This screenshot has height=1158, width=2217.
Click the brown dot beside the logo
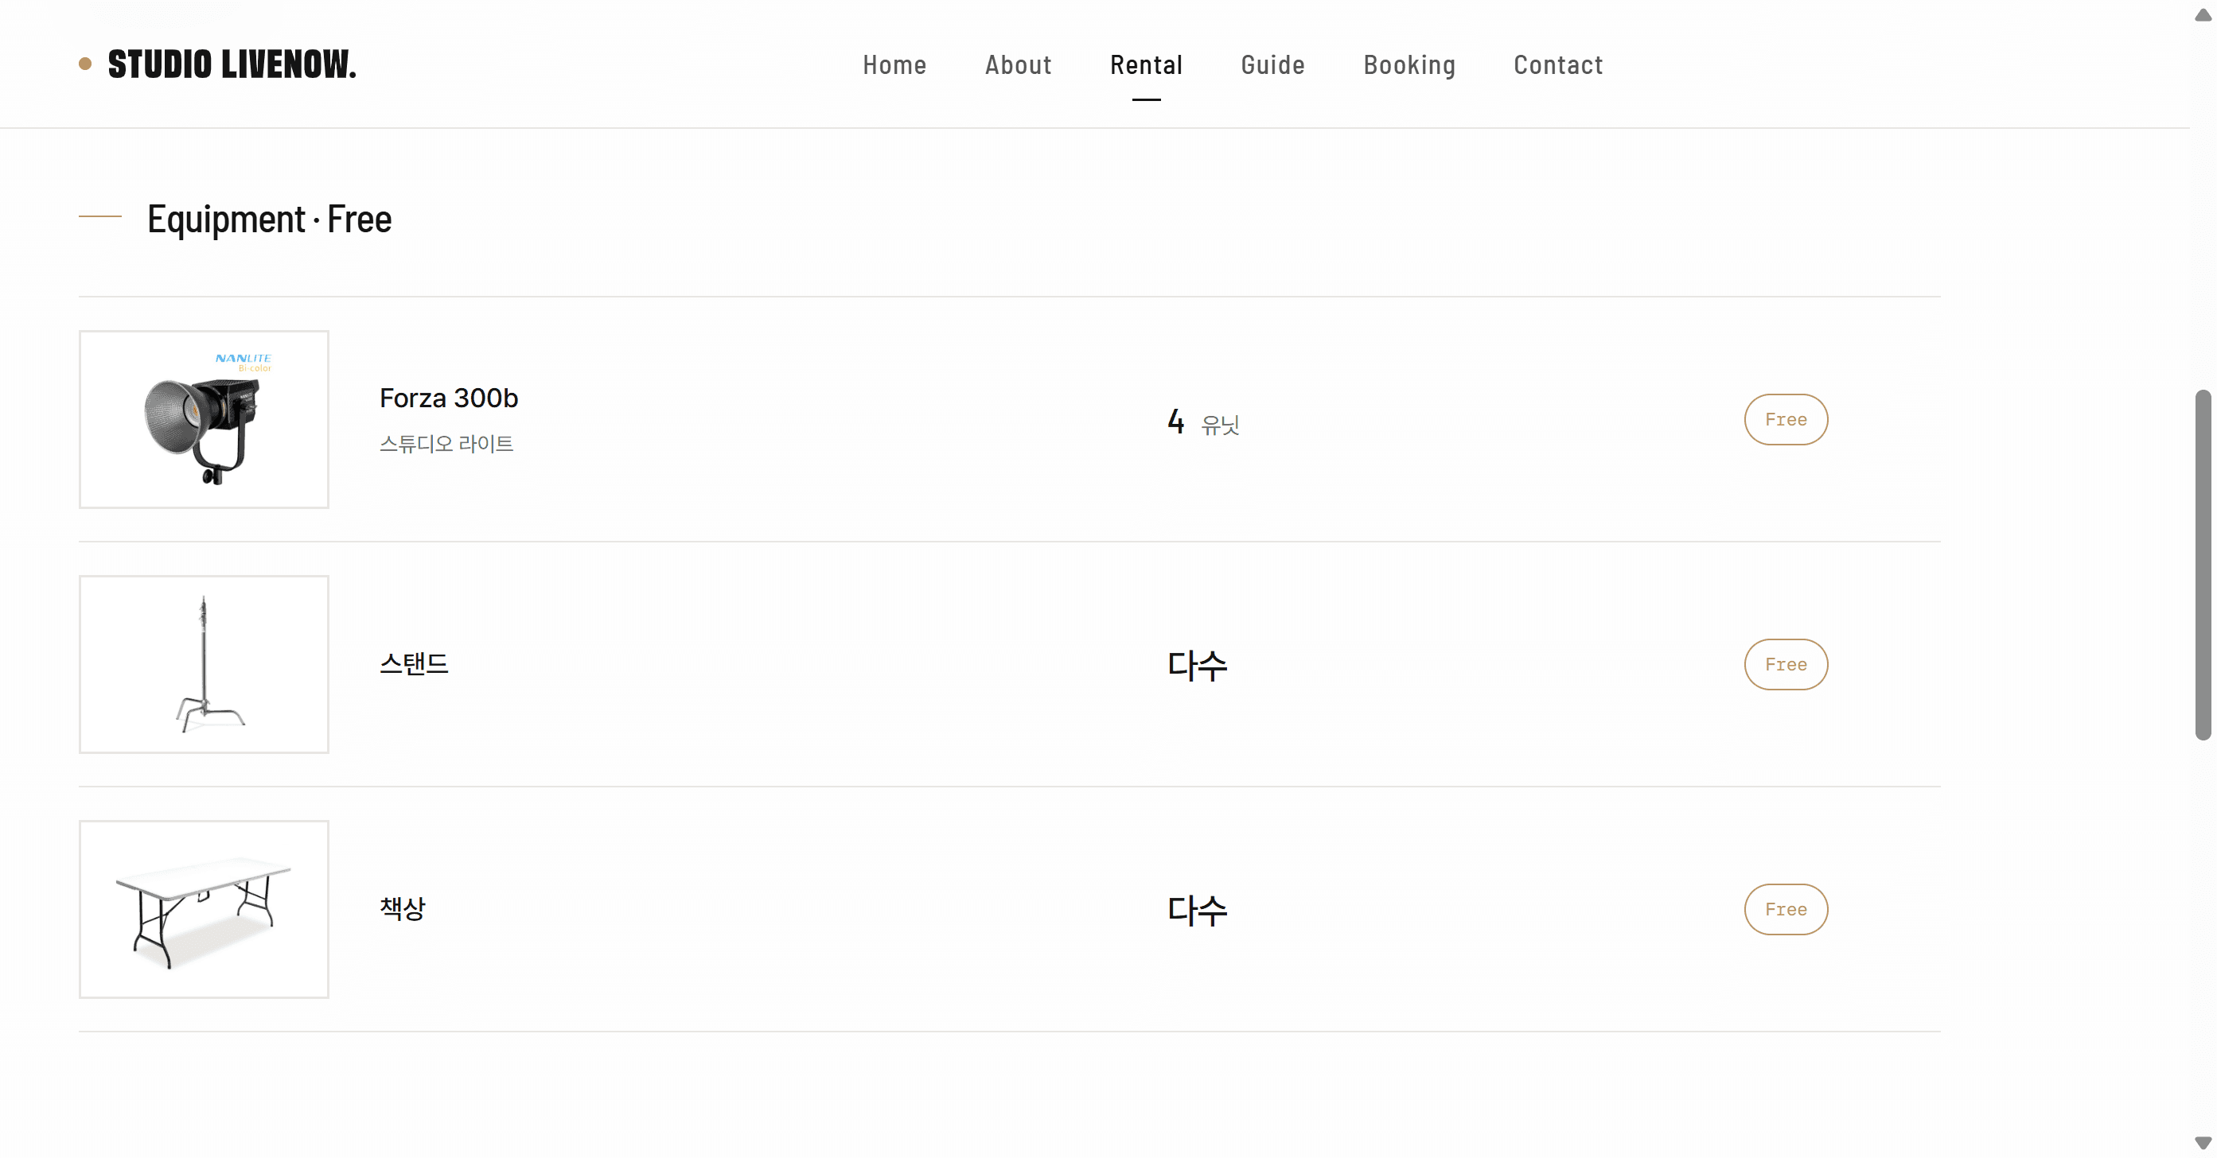pos(85,64)
